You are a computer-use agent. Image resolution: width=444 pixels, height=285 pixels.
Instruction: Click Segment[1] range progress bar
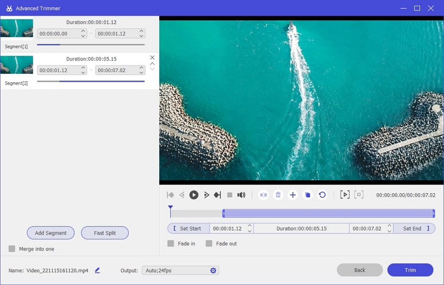(90, 44)
